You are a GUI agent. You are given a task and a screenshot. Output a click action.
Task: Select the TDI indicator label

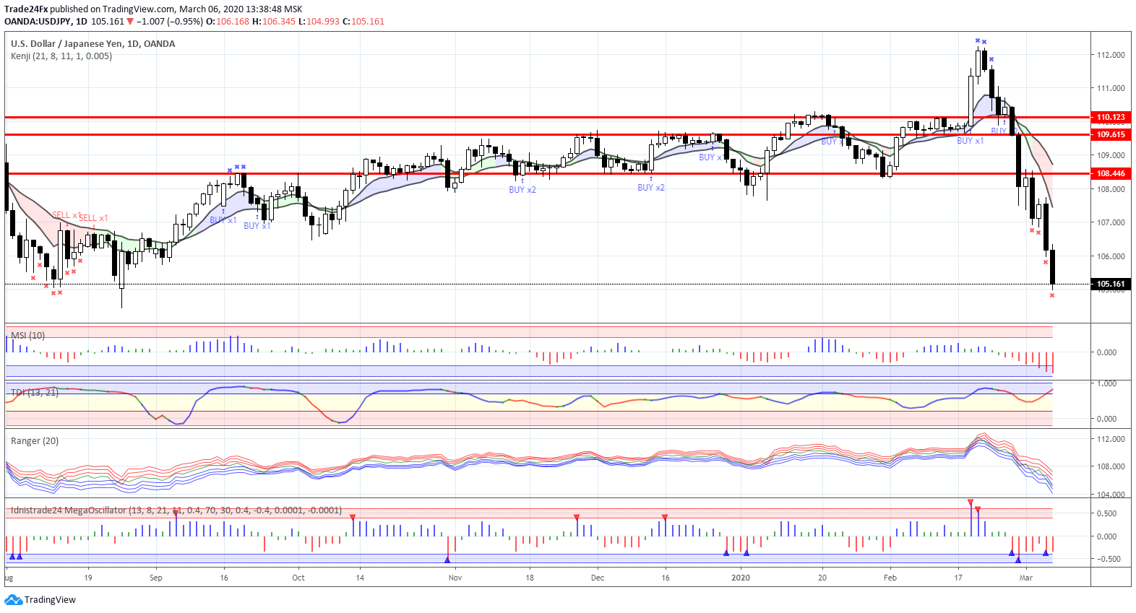click(x=35, y=393)
